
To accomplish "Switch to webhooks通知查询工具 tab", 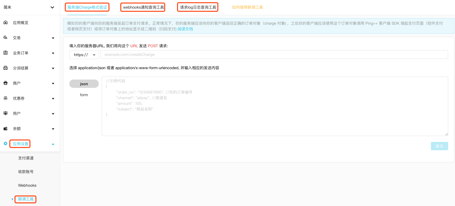I will (143, 7).
